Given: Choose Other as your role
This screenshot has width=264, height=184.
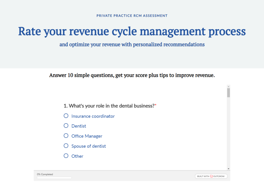Looking at the screenshot, I should click(x=66, y=156).
